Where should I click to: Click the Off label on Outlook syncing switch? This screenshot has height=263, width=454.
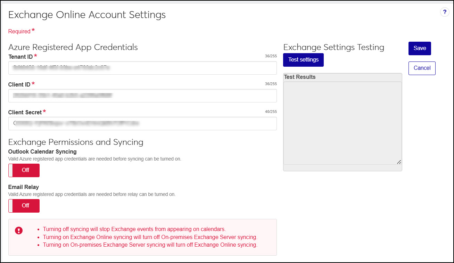coord(26,170)
